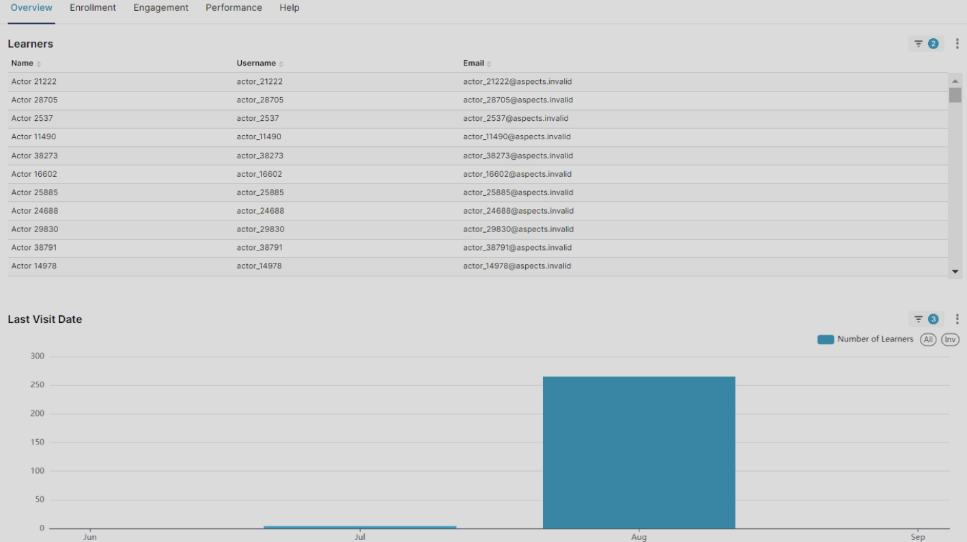Sort table by the Name column arrows
This screenshot has width=967, height=542.
39,63
